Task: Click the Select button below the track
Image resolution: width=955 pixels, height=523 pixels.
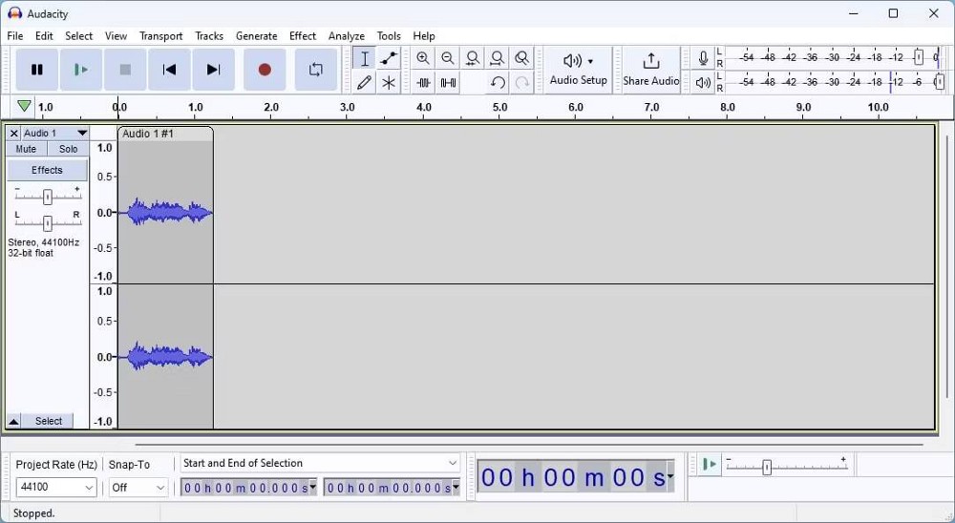Action: (x=49, y=421)
